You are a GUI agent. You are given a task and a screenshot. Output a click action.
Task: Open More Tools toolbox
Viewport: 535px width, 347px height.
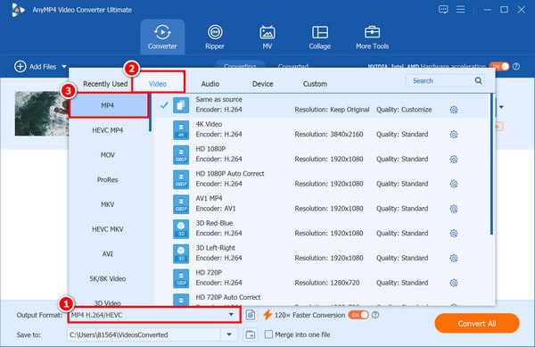[372, 37]
